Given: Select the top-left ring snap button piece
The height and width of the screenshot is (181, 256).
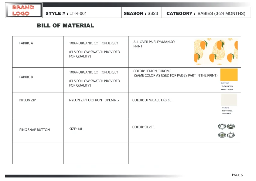Looking at the screenshot, I should click(x=221, y=126).
